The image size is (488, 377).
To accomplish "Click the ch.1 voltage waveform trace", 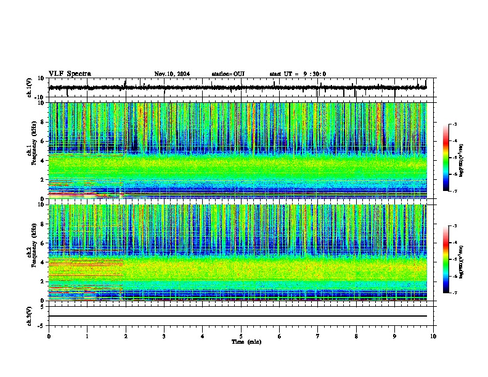I will pyautogui.click(x=237, y=87).
